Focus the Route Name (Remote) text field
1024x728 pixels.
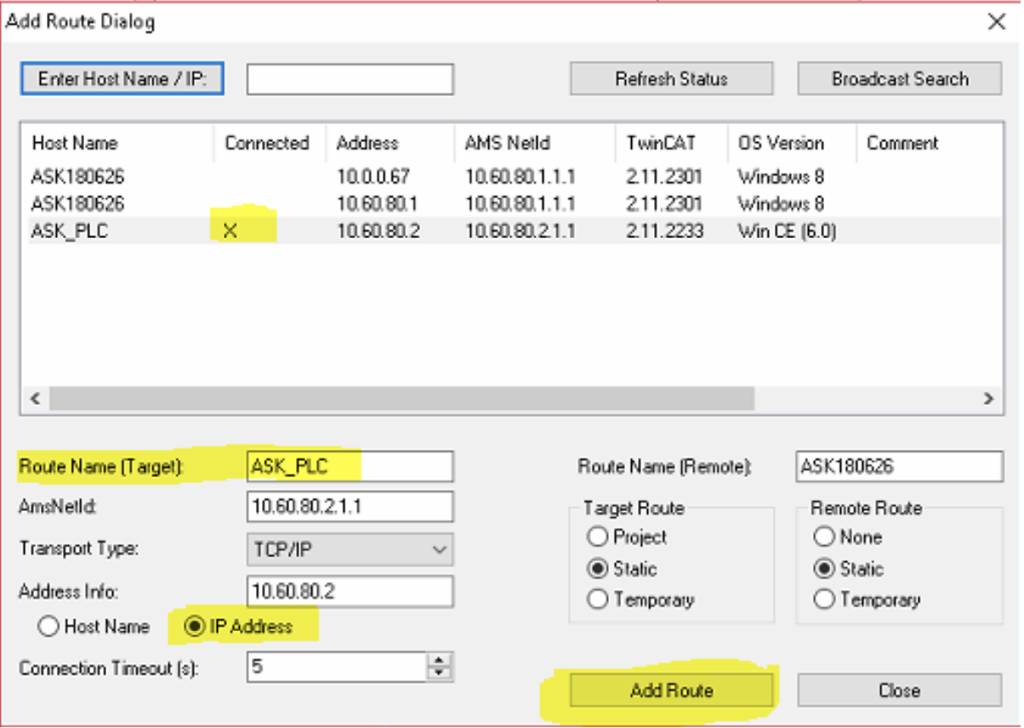click(x=899, y=466)
